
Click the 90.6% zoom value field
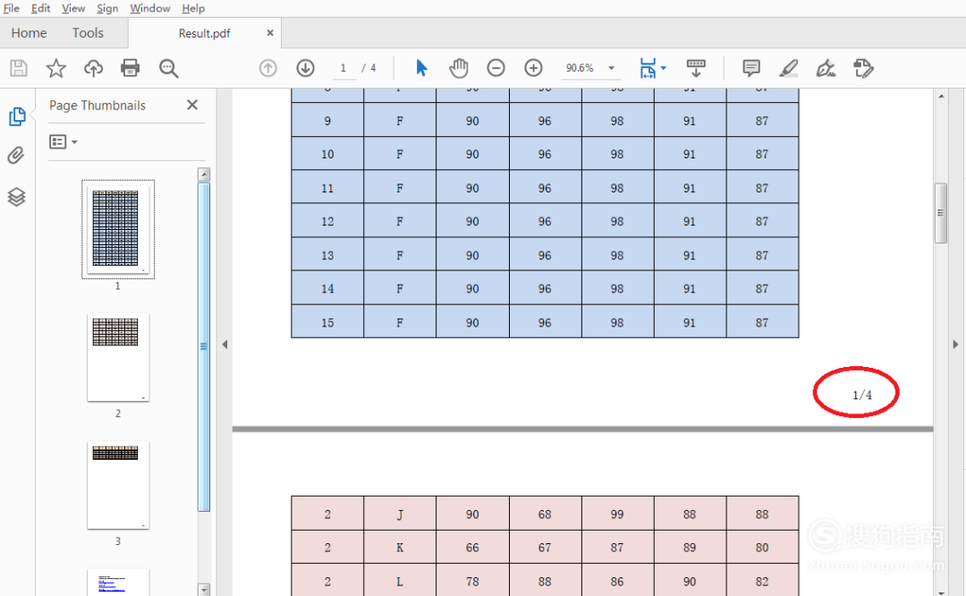pos(580,68)
